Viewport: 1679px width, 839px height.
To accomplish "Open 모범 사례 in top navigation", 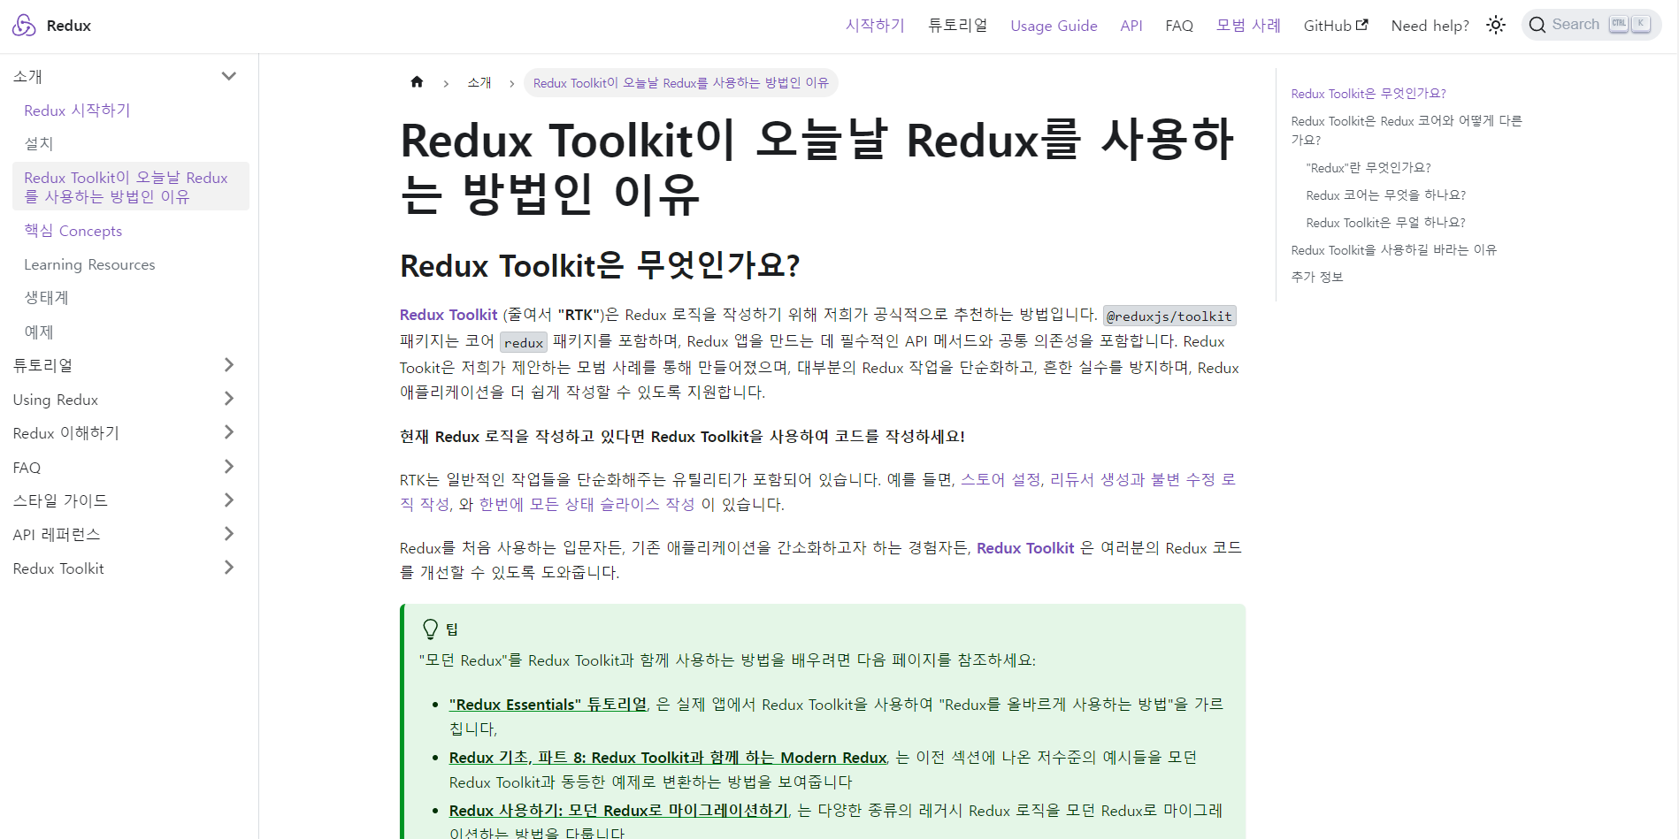I will (1248, 26).
